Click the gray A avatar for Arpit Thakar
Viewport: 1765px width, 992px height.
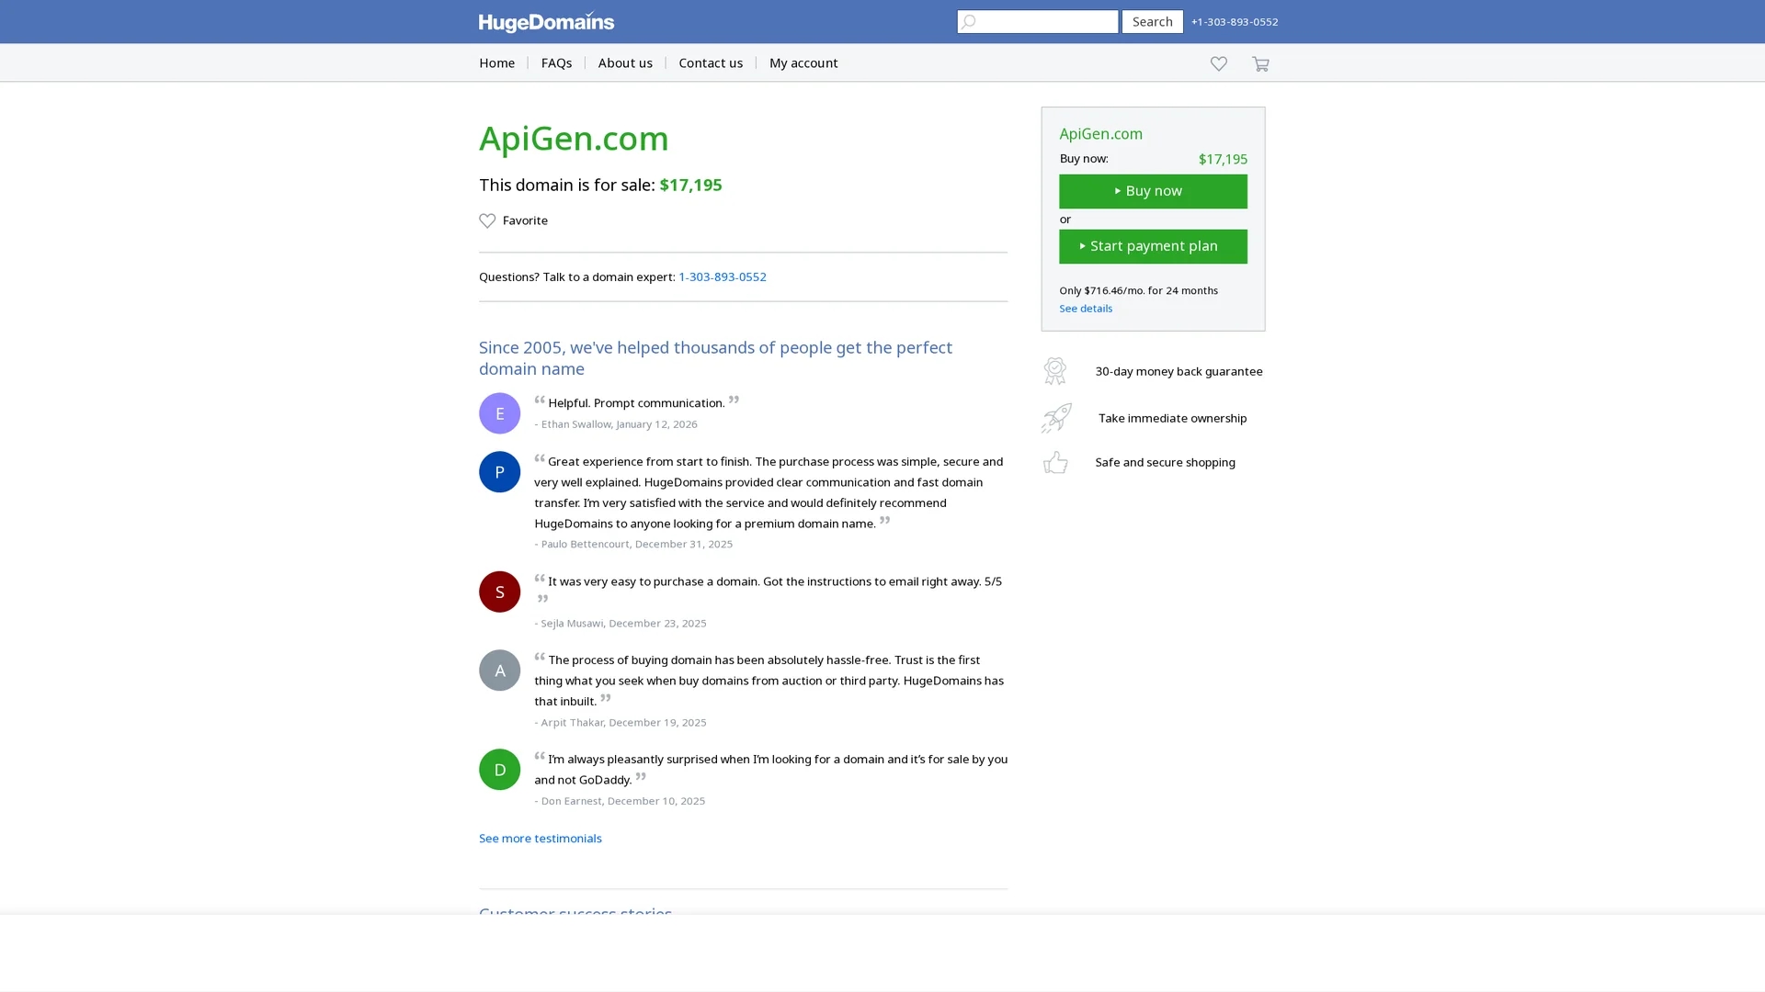(499, 671)
